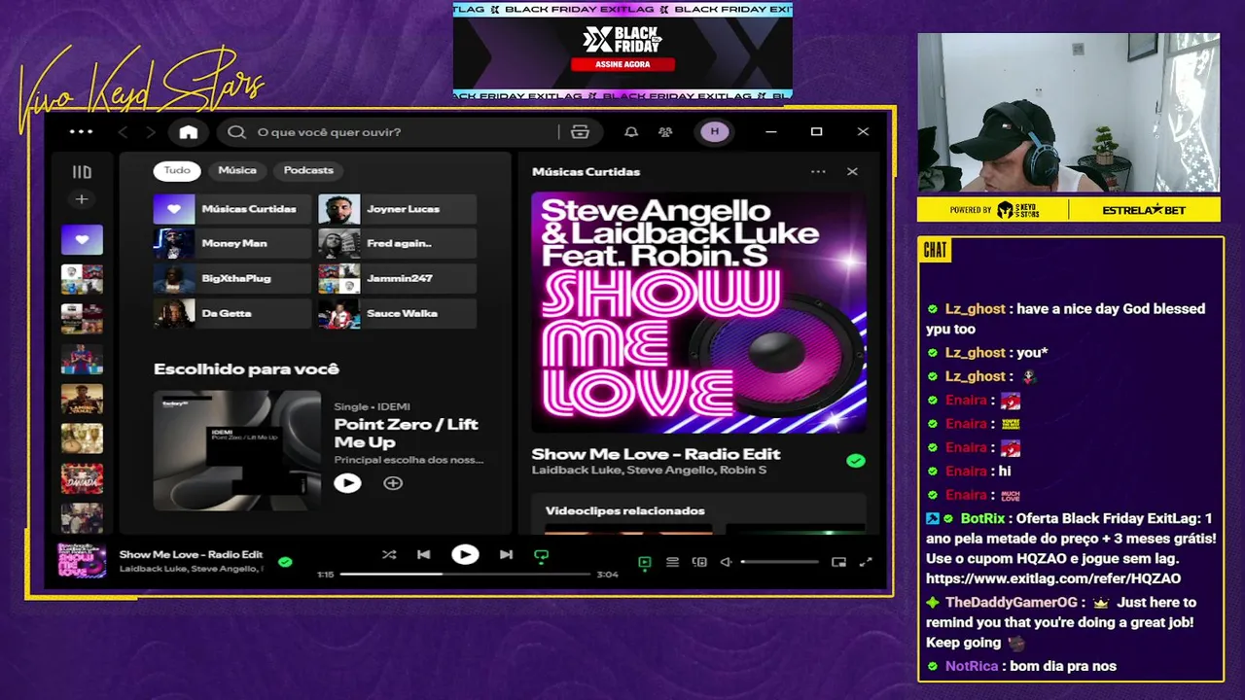Open the Sauce Walka tile
Image resolution: width=1245 pixels, height=700 pixels.
click(x=398, y=314)
